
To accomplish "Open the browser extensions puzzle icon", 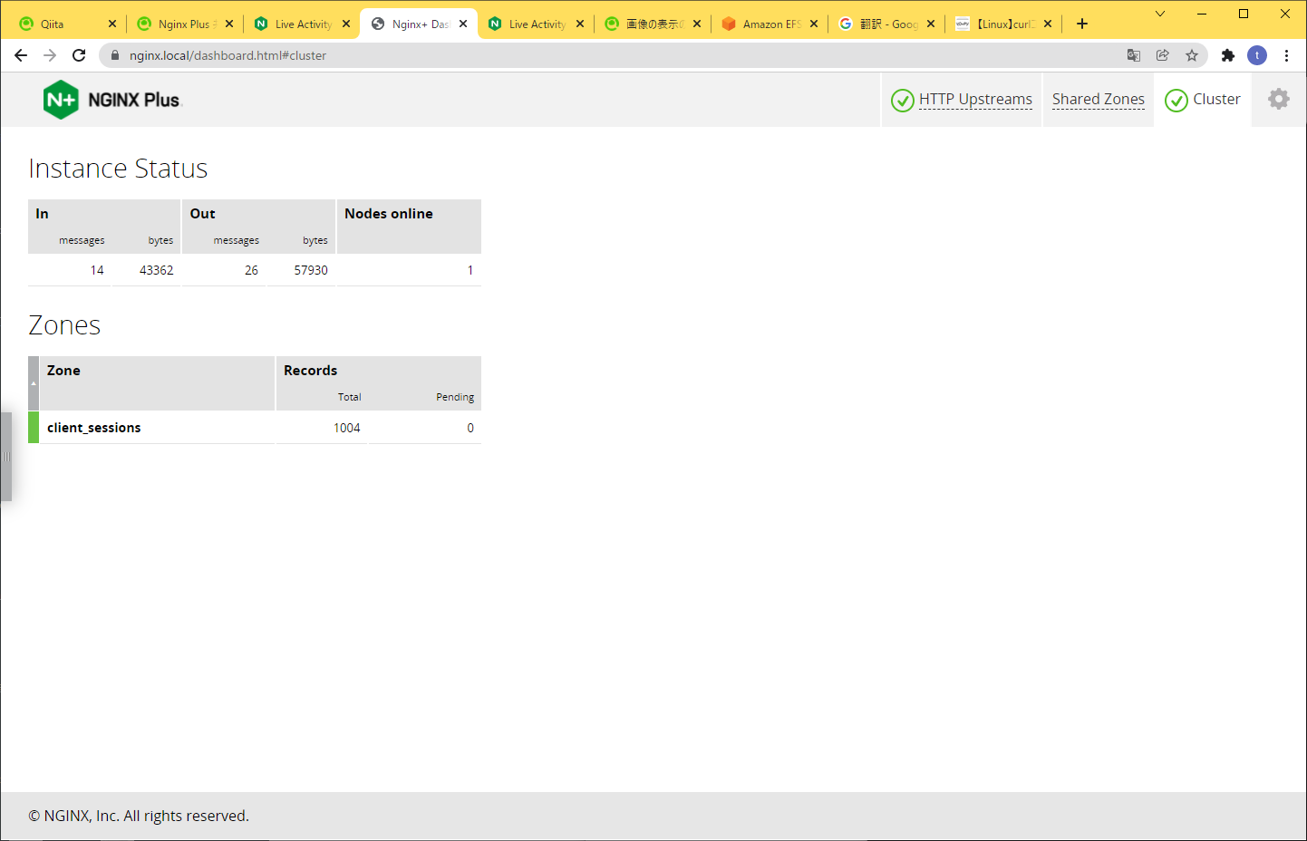I will [1228, 55].
